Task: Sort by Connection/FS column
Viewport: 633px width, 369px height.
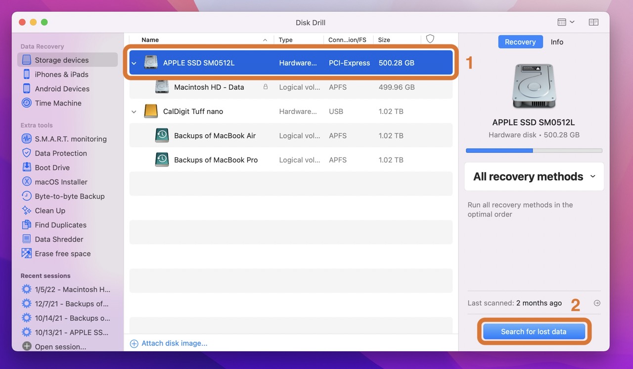Action: 348,40
